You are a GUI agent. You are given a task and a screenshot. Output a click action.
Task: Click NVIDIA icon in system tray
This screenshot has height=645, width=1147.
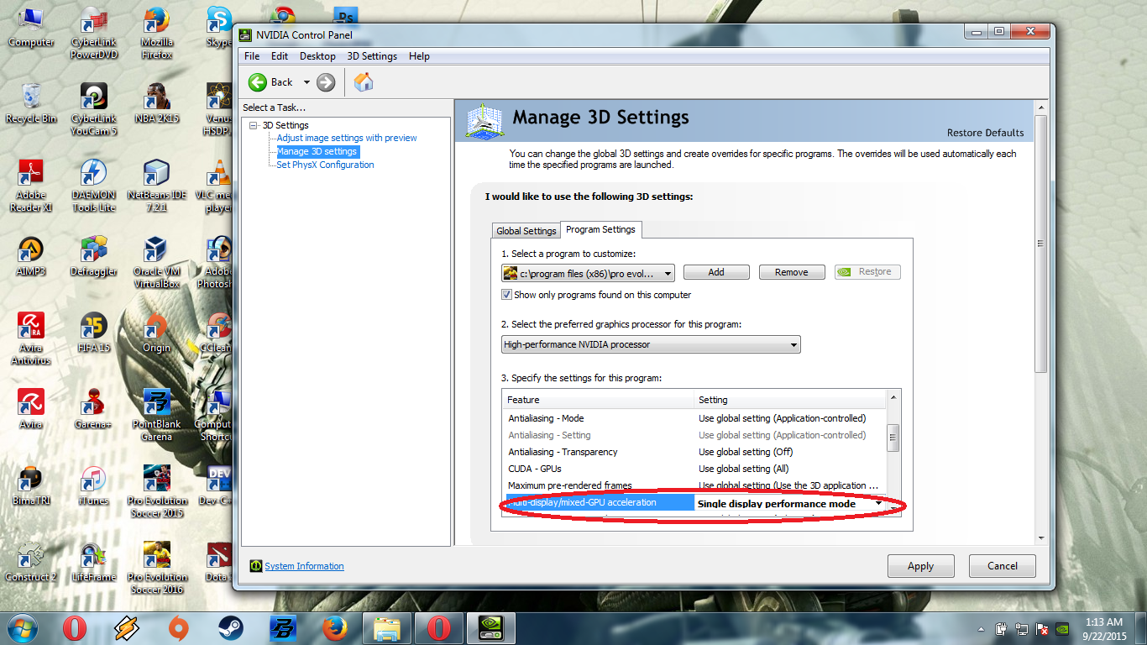tap(1061, 628)
